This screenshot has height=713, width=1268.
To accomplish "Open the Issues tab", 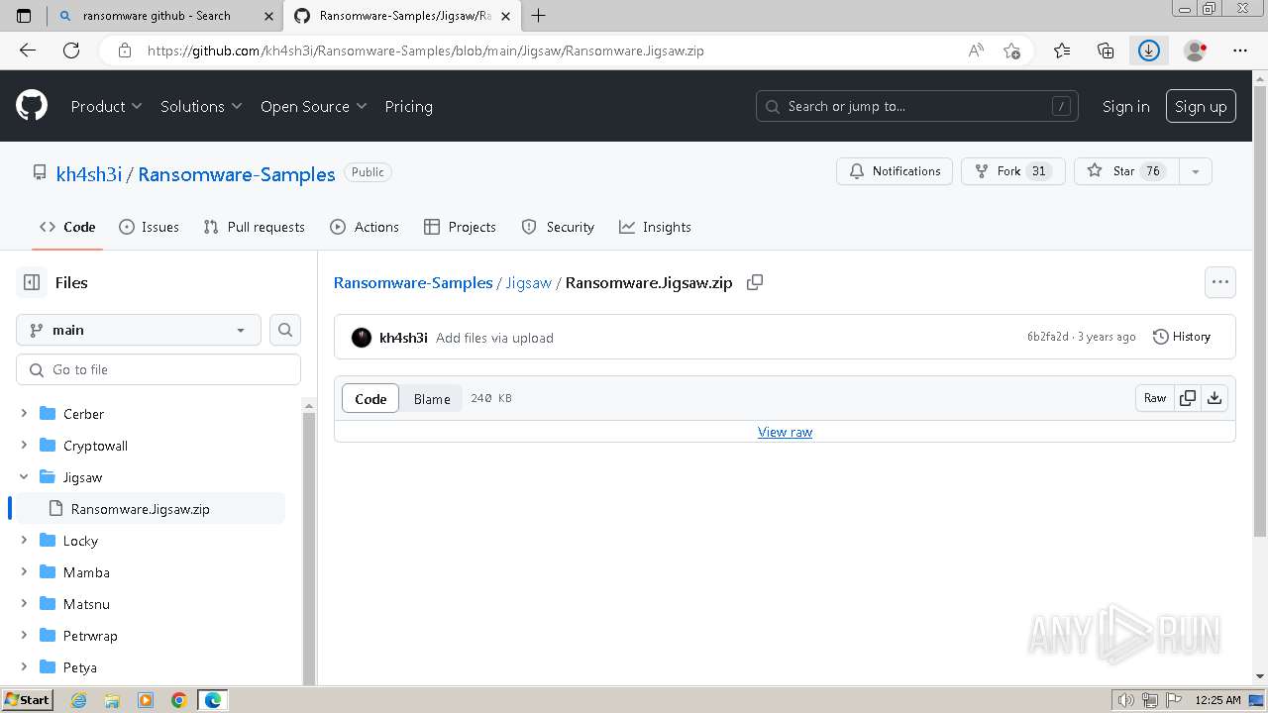I will click(149, 227).
